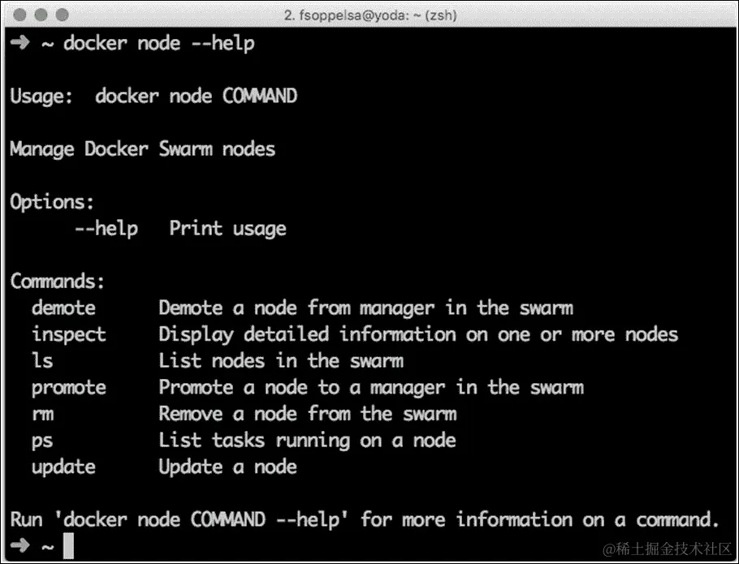Image resolution: width=739 pixels, height=564 pixels.
Task: Click the red close window button
Action: (x=19, y=15)
